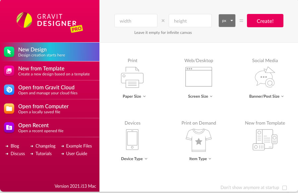Click the Social Media category heading

pos(265,60)
